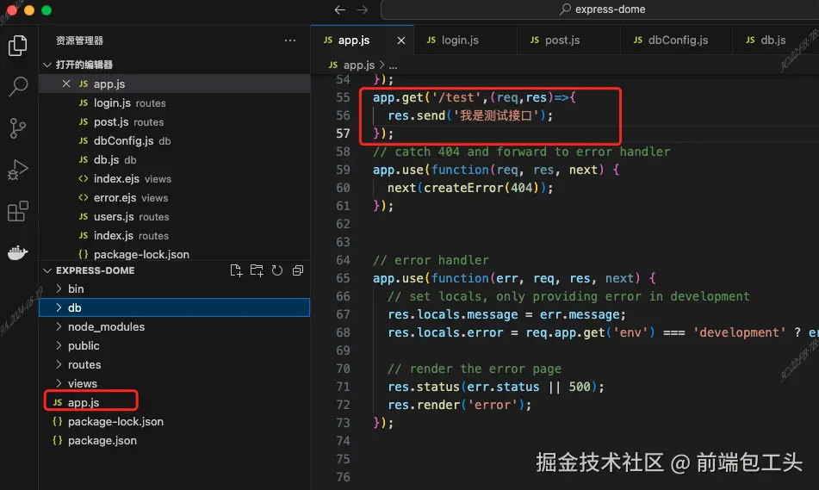
Task: Click the 'res.send' call on line 56
Action: click(x=416, y=115)
